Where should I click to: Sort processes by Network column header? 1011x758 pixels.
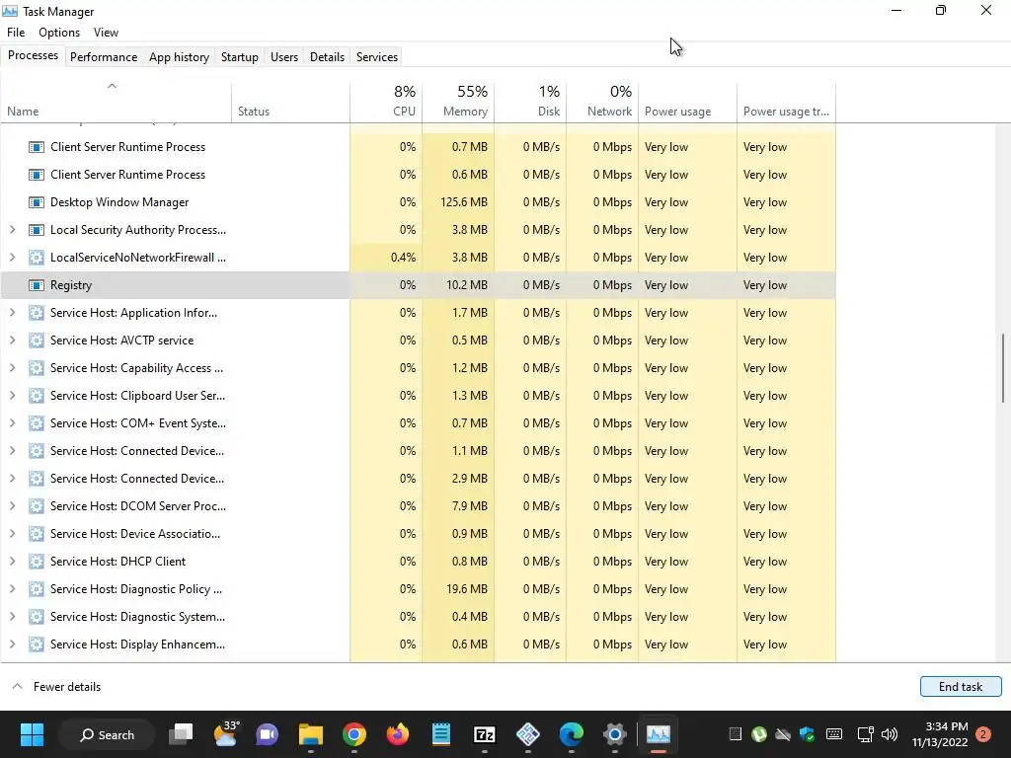pyautogui.click(x=602, y=102)
